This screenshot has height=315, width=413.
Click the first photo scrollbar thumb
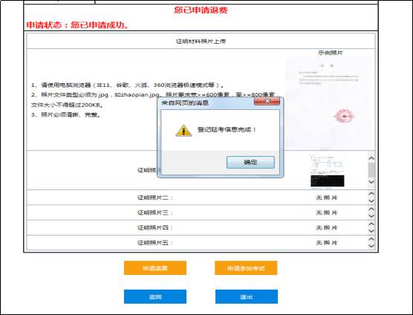click(x=371, y=170)
